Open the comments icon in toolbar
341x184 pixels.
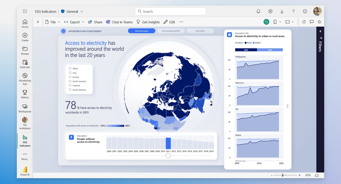[312, 22]
